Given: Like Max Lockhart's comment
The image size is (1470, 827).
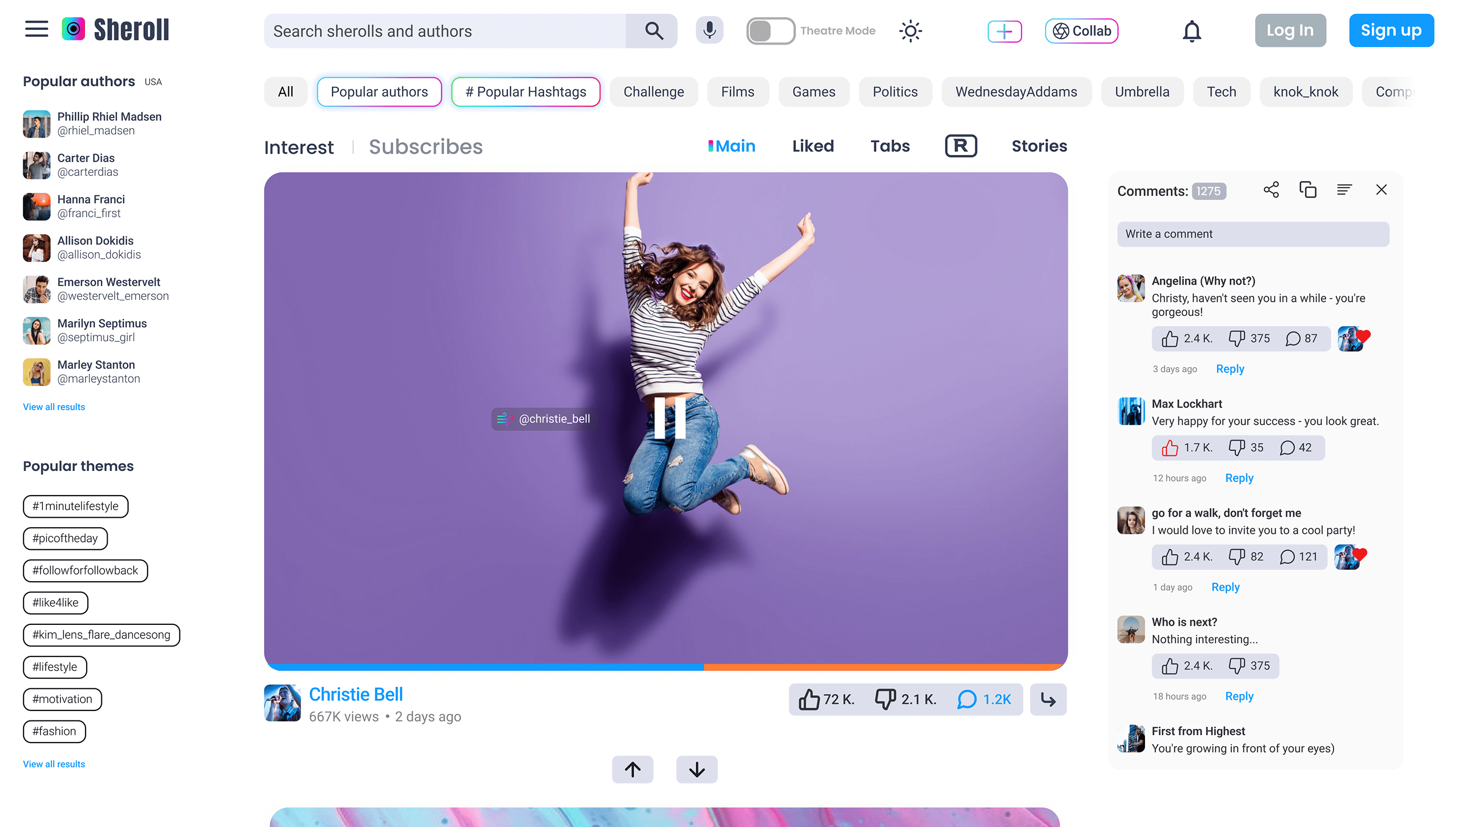Looking at the screenshot, I should click(1169, 448).
